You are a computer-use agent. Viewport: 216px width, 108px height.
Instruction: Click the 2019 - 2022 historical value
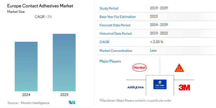point(159,33)
